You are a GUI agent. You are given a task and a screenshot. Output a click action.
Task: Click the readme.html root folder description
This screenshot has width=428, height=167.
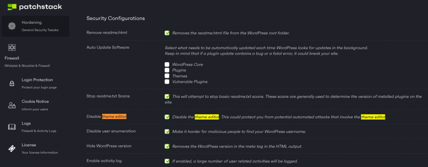pyautogui.click(x=231, y=33)
